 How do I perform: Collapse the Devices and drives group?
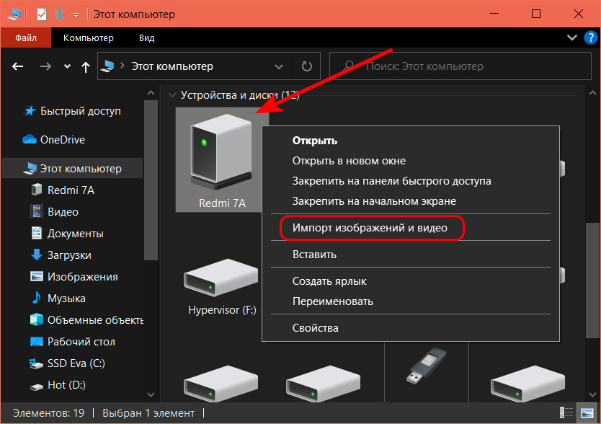tap(172, 94)
